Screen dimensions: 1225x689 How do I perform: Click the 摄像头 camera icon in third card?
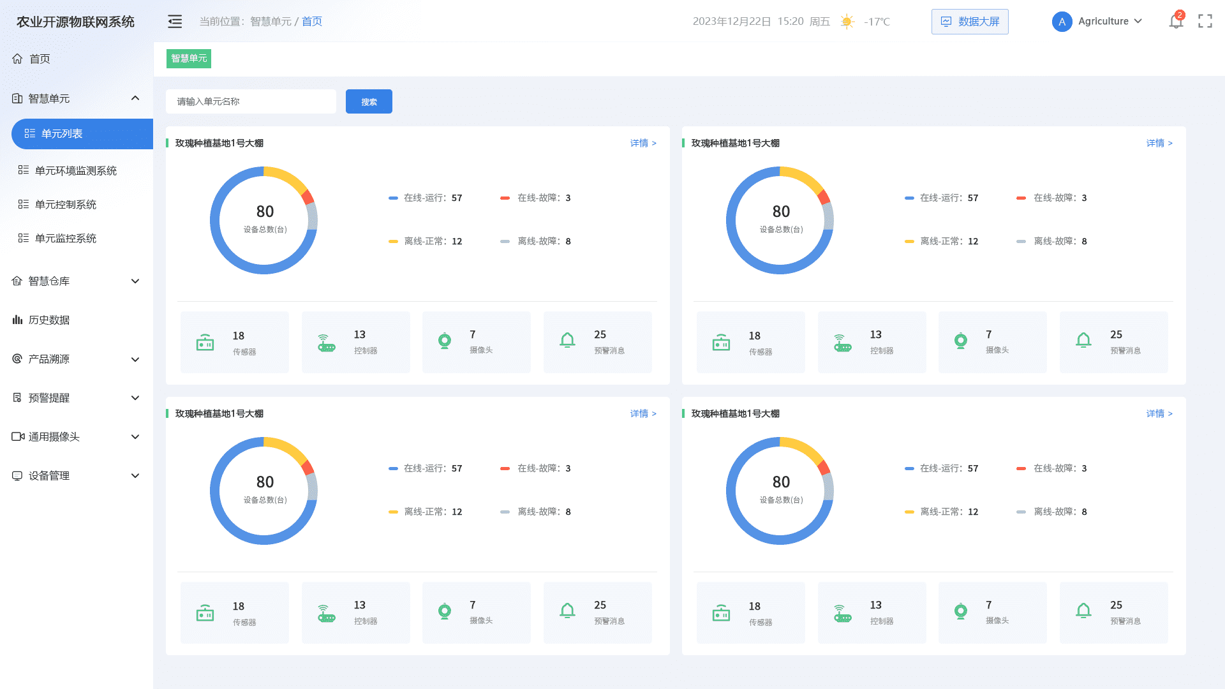click(x=445, y=612)
